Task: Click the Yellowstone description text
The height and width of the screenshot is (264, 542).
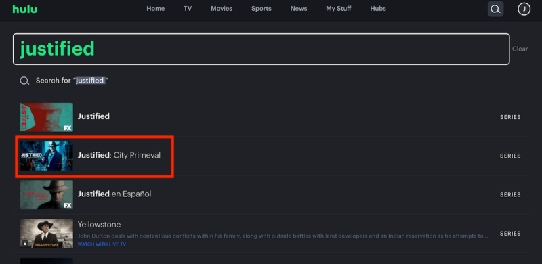Action: tap(283, 236)
